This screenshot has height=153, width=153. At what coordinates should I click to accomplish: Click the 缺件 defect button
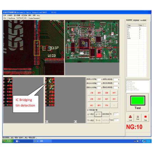coord(114,93)
